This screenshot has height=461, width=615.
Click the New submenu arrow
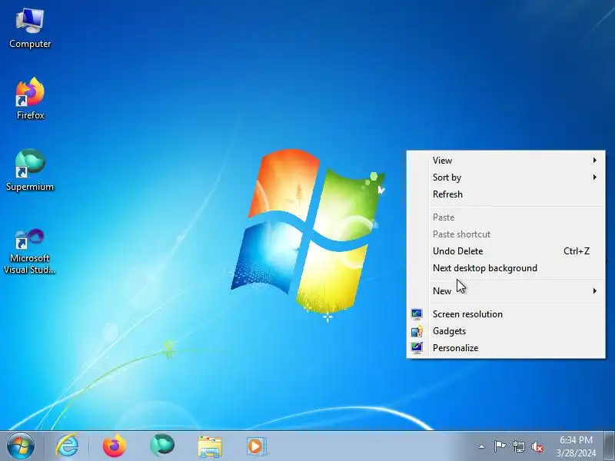point(595,291)
